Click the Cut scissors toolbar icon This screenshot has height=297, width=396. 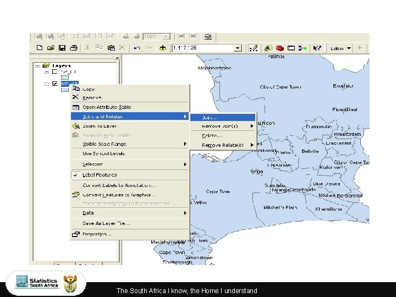(87, 47)
